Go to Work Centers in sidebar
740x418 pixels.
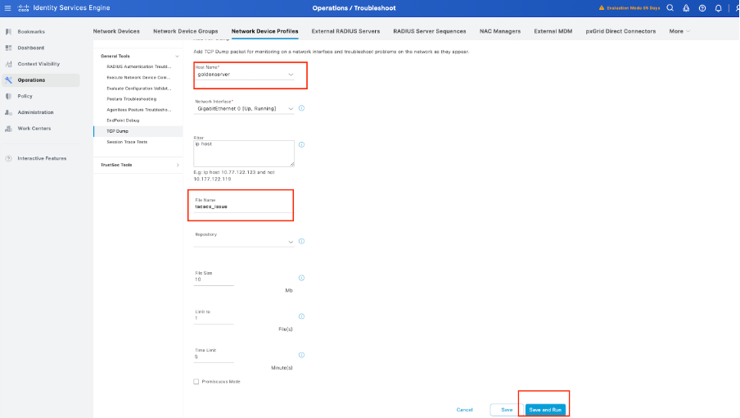click(x=34, y=129)
